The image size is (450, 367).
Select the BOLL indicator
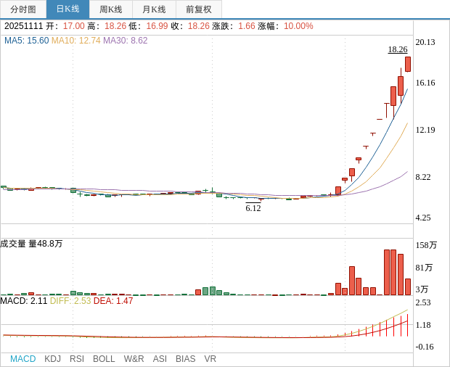tap(104, 359)
